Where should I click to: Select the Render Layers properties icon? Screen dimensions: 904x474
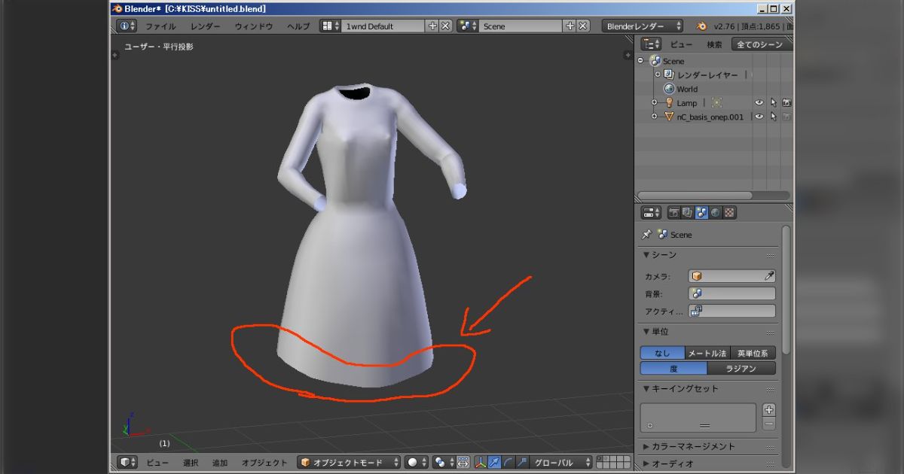tap(688, 214)
